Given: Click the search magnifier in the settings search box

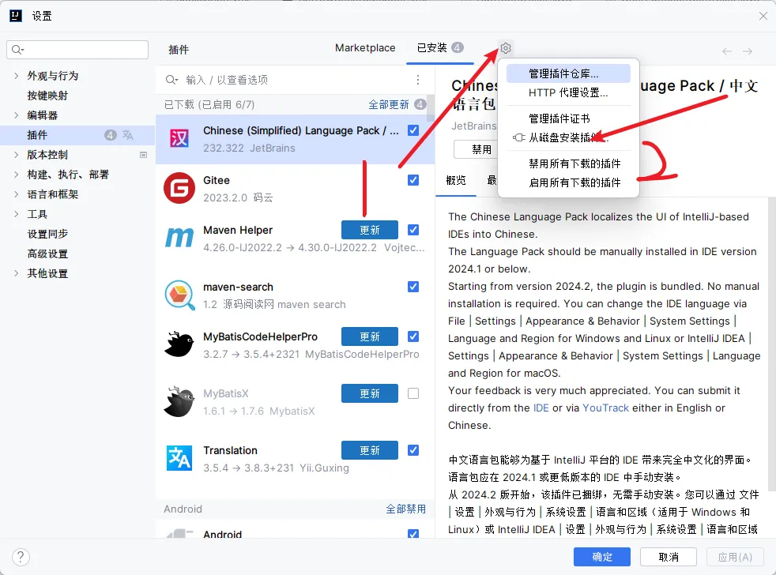Looking at the screenshot, I should pyautogui.click(x=17, y=50).
